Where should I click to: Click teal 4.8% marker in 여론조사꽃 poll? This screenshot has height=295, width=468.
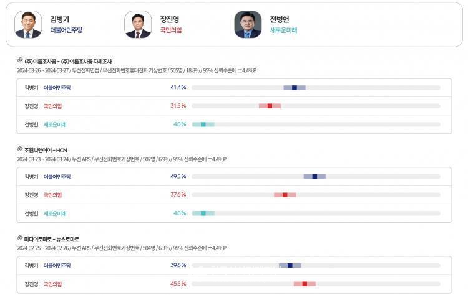pos(203,124)
